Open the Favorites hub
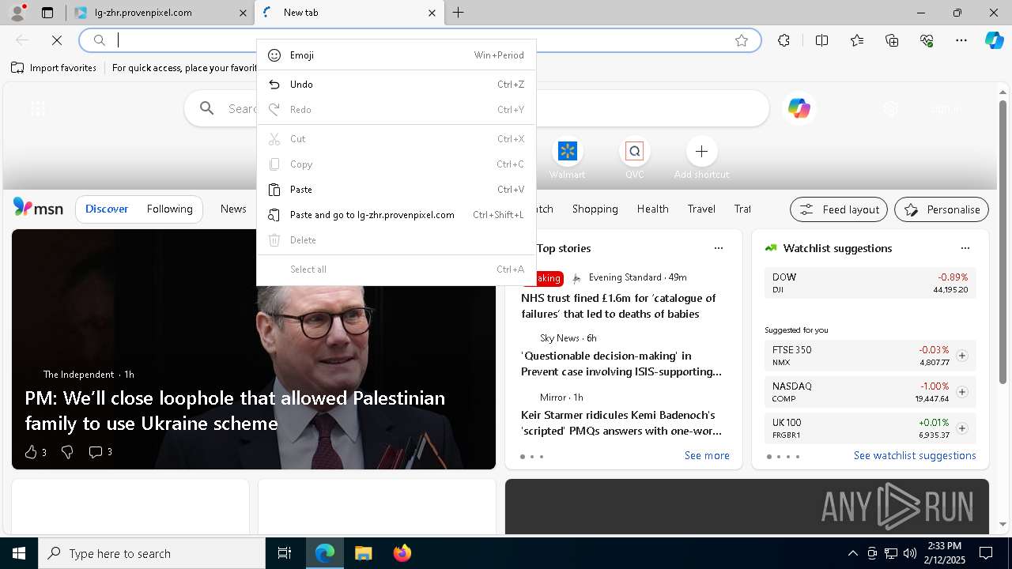Screen dimensions: 1012x569 coord(857,40)
